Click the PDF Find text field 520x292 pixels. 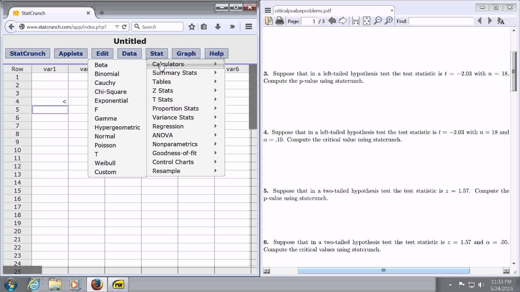(x=441, y=21)
